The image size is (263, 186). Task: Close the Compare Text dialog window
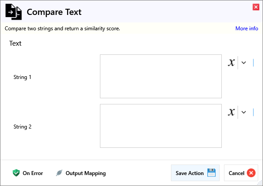click(256, 7)
